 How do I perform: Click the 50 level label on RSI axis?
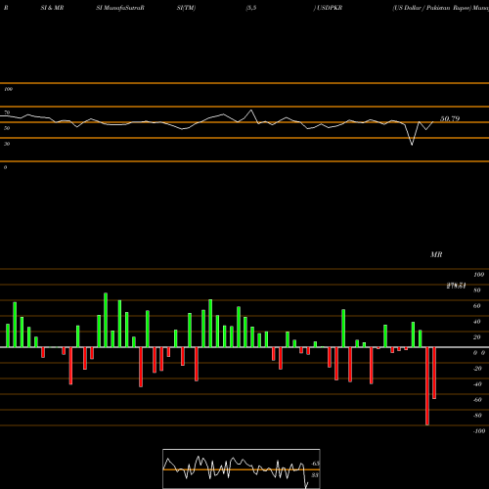[7, 128]
